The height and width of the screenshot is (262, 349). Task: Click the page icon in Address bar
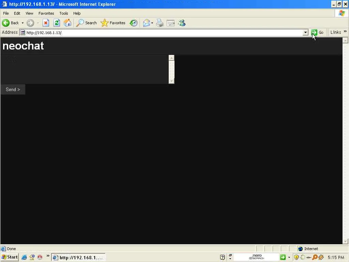tap(23, 32)
